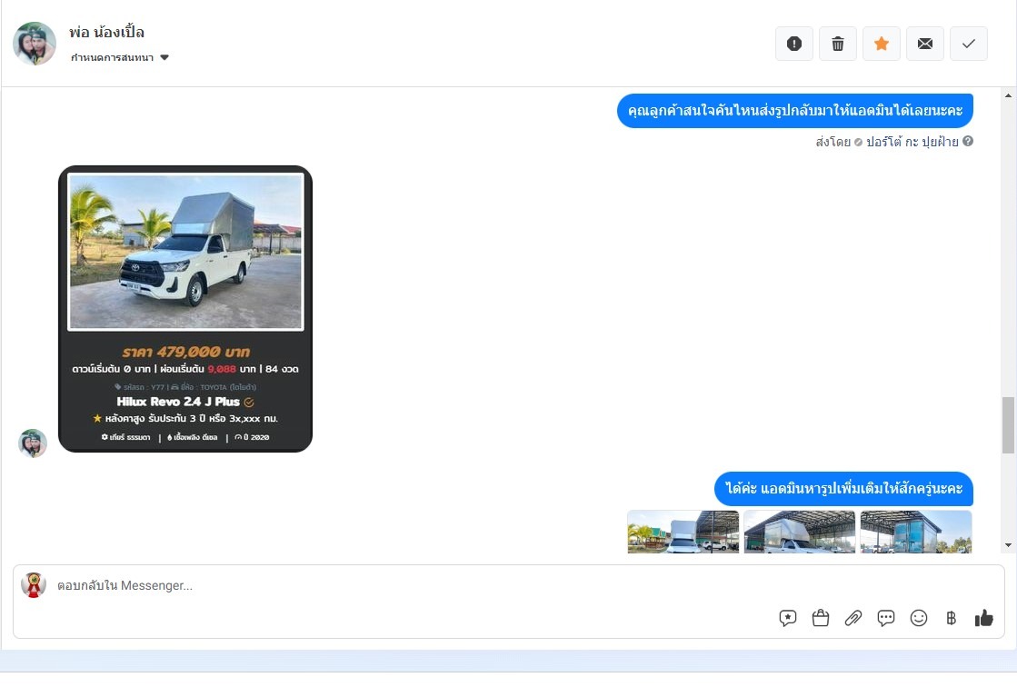1017x697 pixels.
Task: Open saved replies star bubble icon
Action: [x=787, y=618]
